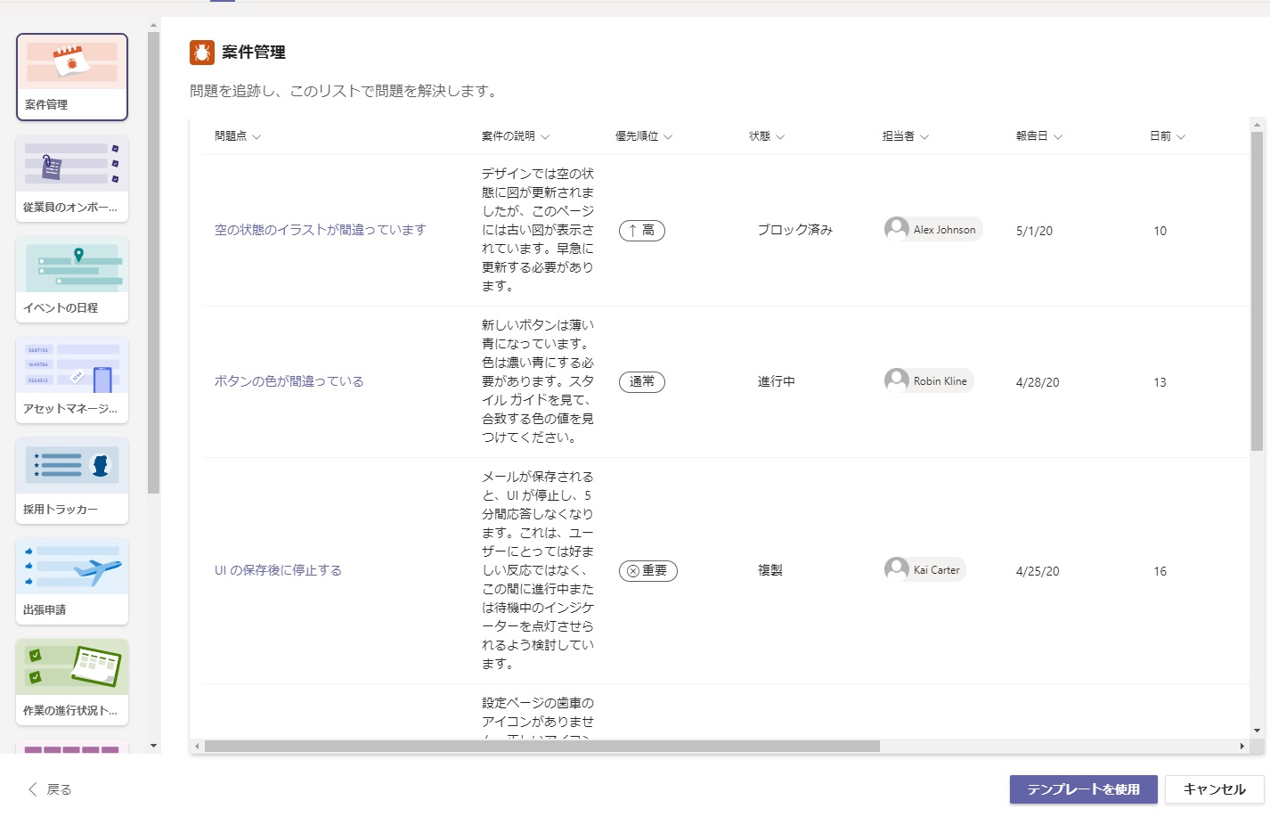Click the template list scroll-up arrow

tap(153, 25)
